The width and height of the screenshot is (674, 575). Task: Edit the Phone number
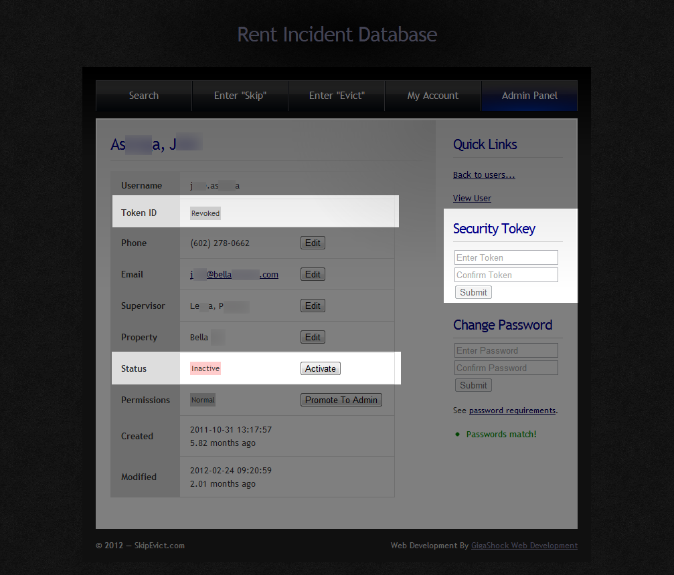(313, 243)
